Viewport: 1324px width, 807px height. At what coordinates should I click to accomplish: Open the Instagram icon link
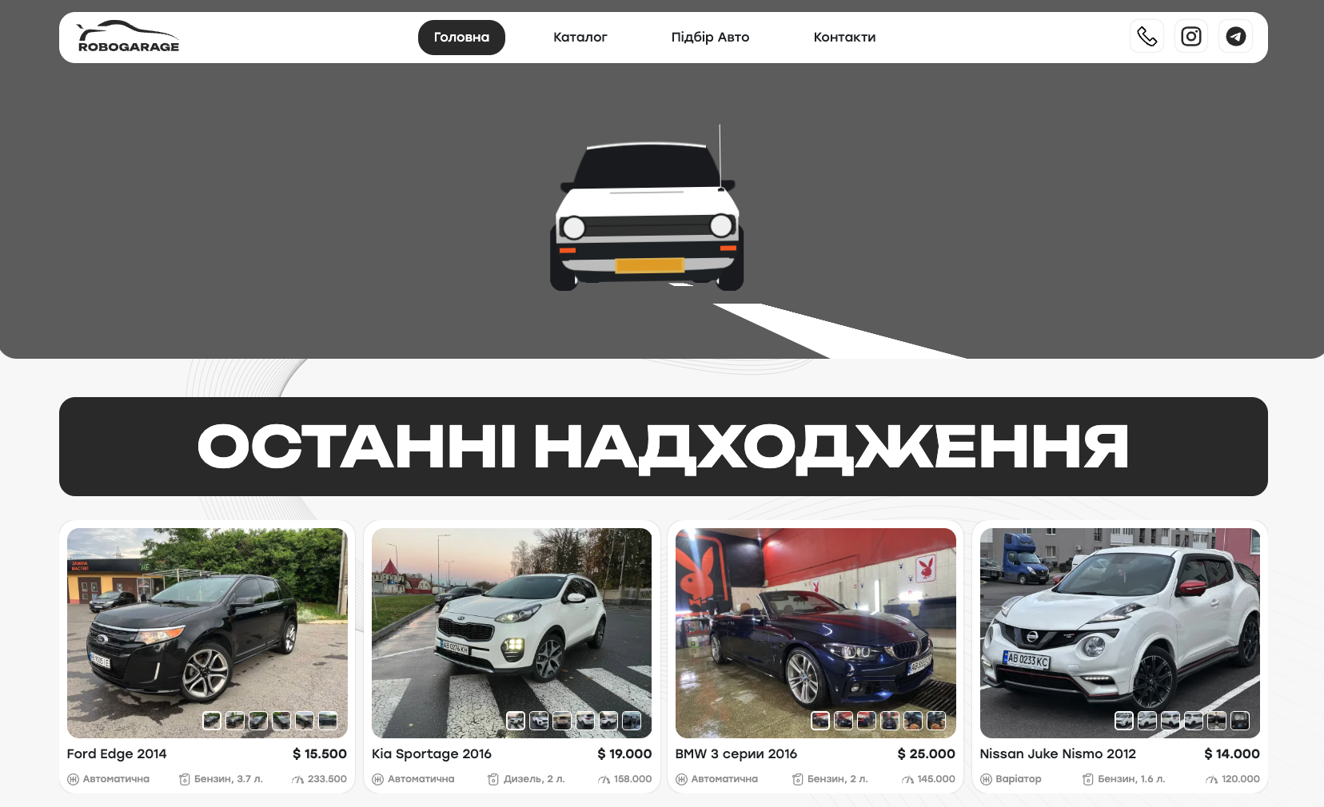click(1191, 37)
